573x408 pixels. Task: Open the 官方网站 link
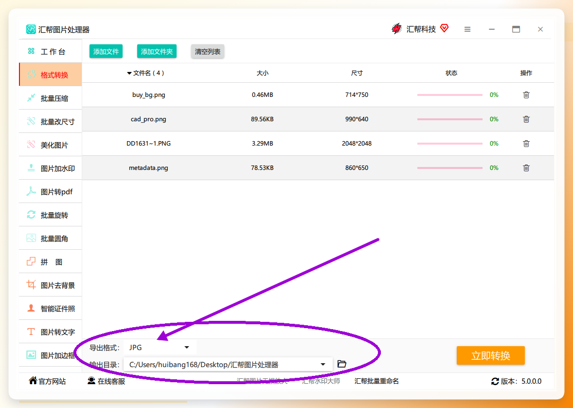click(47, 381)
